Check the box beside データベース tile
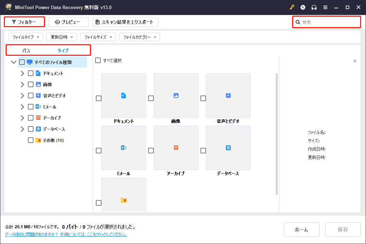This screenshot has height=244, width=366. [x=203, y=151]
